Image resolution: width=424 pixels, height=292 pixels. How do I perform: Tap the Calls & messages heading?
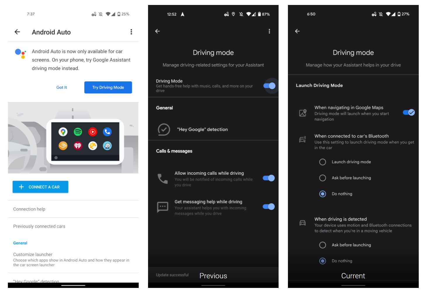click(x=174, y=151)
